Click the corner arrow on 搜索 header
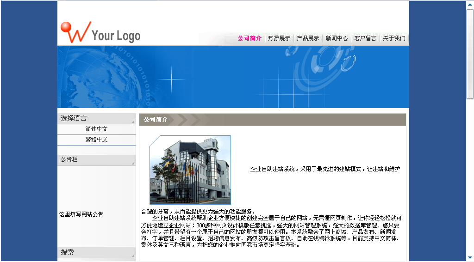 (x=133, y=256)
